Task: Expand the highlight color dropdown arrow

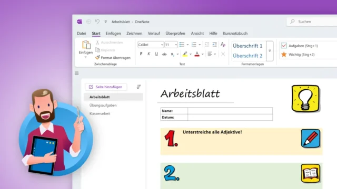Action: point(191,54)
